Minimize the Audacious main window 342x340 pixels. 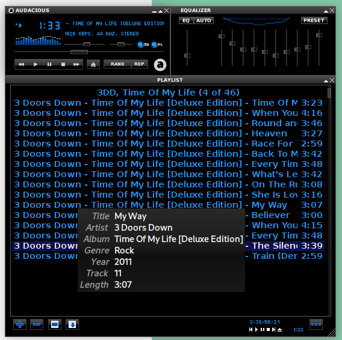click(x=154, y=11)
